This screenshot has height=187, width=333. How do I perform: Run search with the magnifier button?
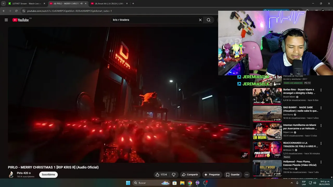coord(209,20)
